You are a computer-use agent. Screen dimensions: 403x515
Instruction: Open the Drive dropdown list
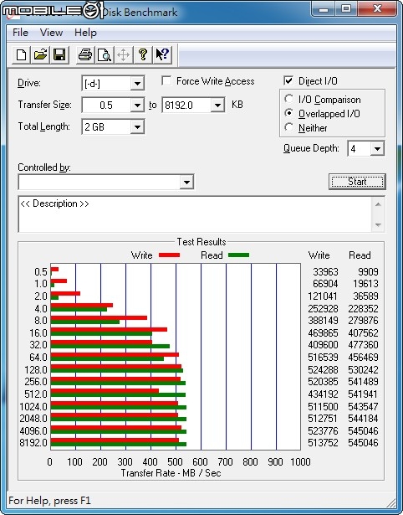pos(137,84)
